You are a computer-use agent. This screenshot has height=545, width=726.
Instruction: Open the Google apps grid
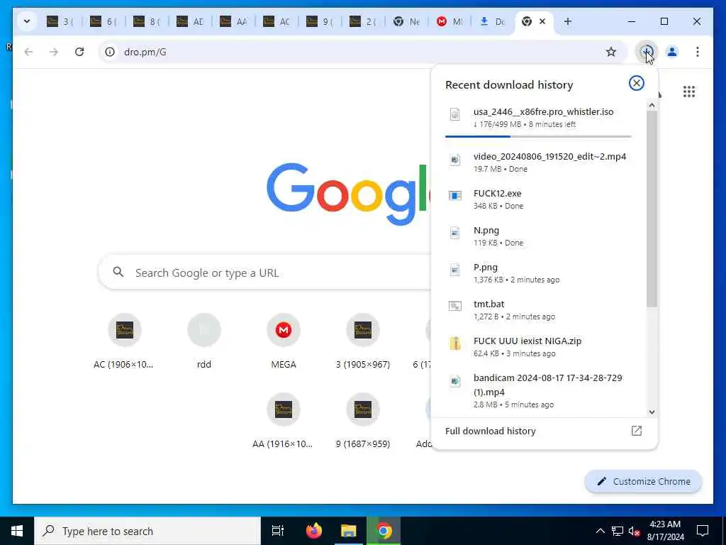click(689, 92)
